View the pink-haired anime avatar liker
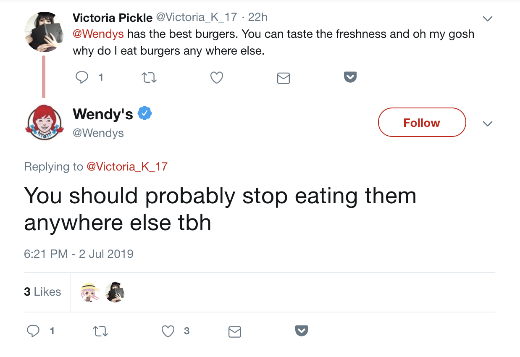 89,292
